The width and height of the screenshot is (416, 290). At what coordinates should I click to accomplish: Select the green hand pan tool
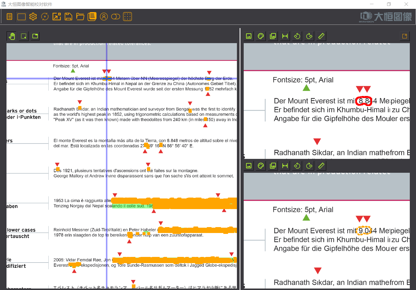(x=12, y=36)
